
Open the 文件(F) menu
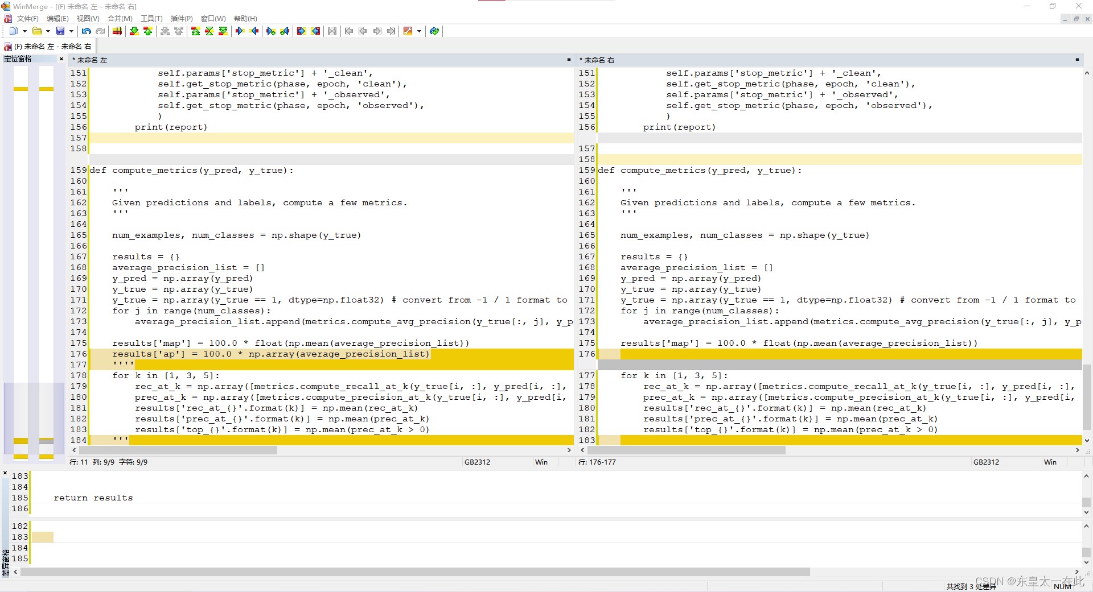pyautogui.click(x=27, y=19)
